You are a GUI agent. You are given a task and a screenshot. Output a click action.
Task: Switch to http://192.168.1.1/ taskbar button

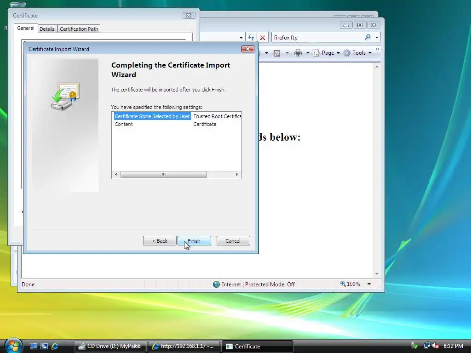point(184,347)
